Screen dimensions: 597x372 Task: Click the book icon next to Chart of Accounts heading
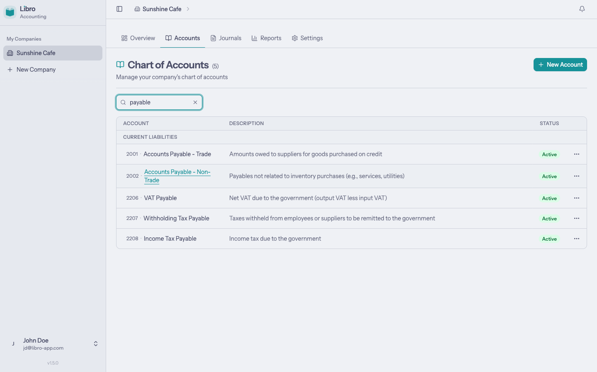pos(120,65)
